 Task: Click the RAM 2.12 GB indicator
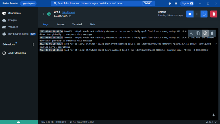[47, 122]
